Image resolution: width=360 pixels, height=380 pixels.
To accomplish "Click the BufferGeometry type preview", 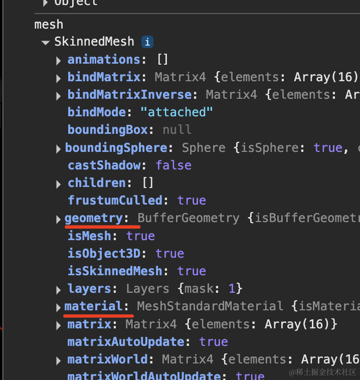I will coord(189,218).
